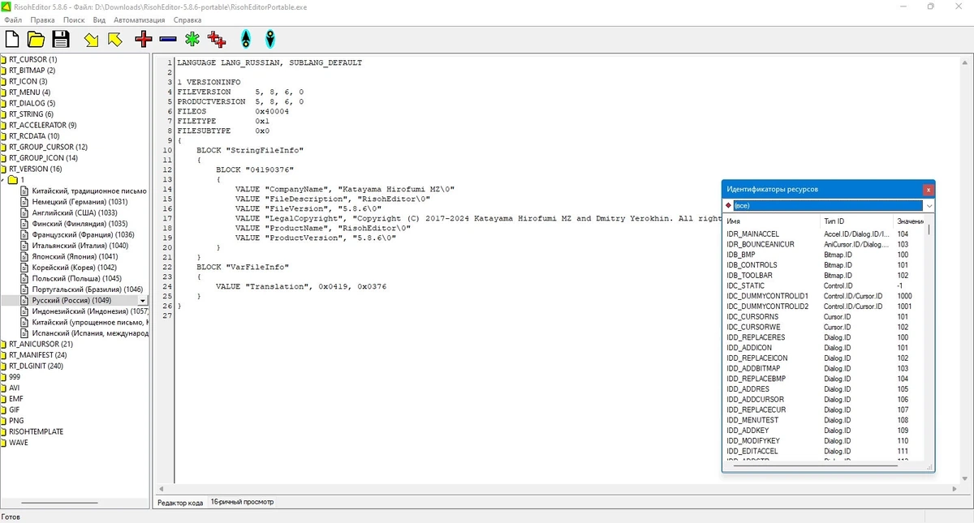Switch to the 16-ричный просмотр tab
Screen dimensions: 974x523
click(x=242, y=502)
